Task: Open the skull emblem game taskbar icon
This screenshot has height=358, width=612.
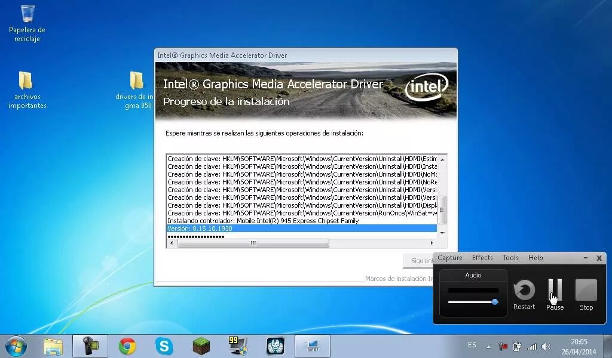Action: point(275,346)
